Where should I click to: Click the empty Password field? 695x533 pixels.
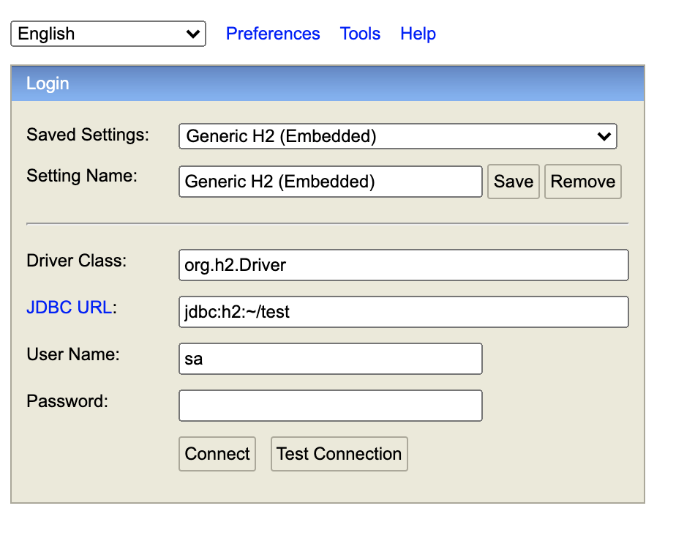pyautogui.click(x=330, y=406)
